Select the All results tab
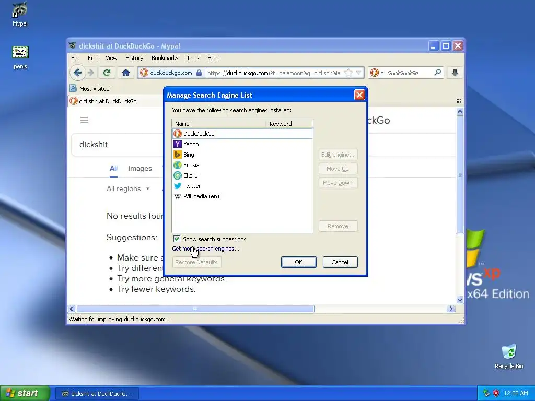The image size is (535, 401). tap(113, 169)
